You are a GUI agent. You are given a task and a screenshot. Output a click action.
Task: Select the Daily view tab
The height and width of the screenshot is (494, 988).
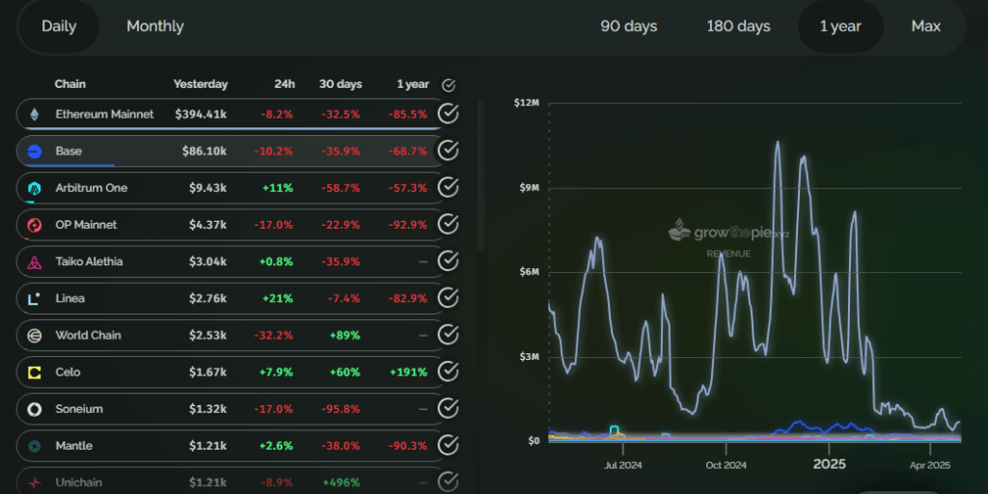coord(59,26)
